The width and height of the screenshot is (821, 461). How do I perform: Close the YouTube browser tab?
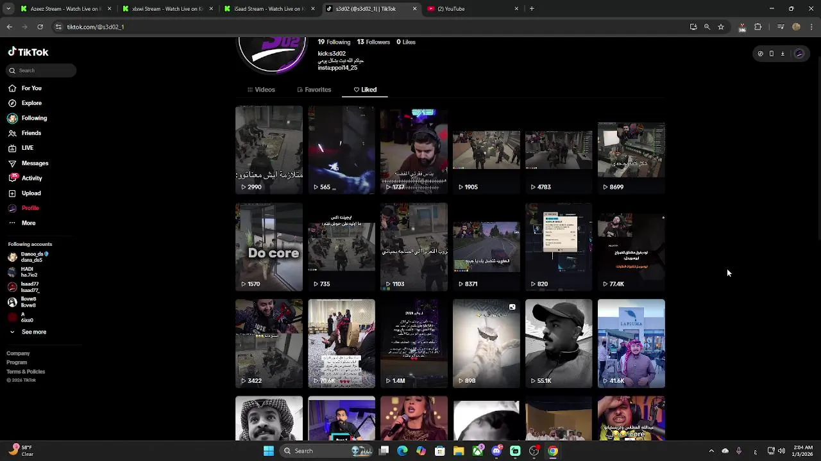point(516,9)
